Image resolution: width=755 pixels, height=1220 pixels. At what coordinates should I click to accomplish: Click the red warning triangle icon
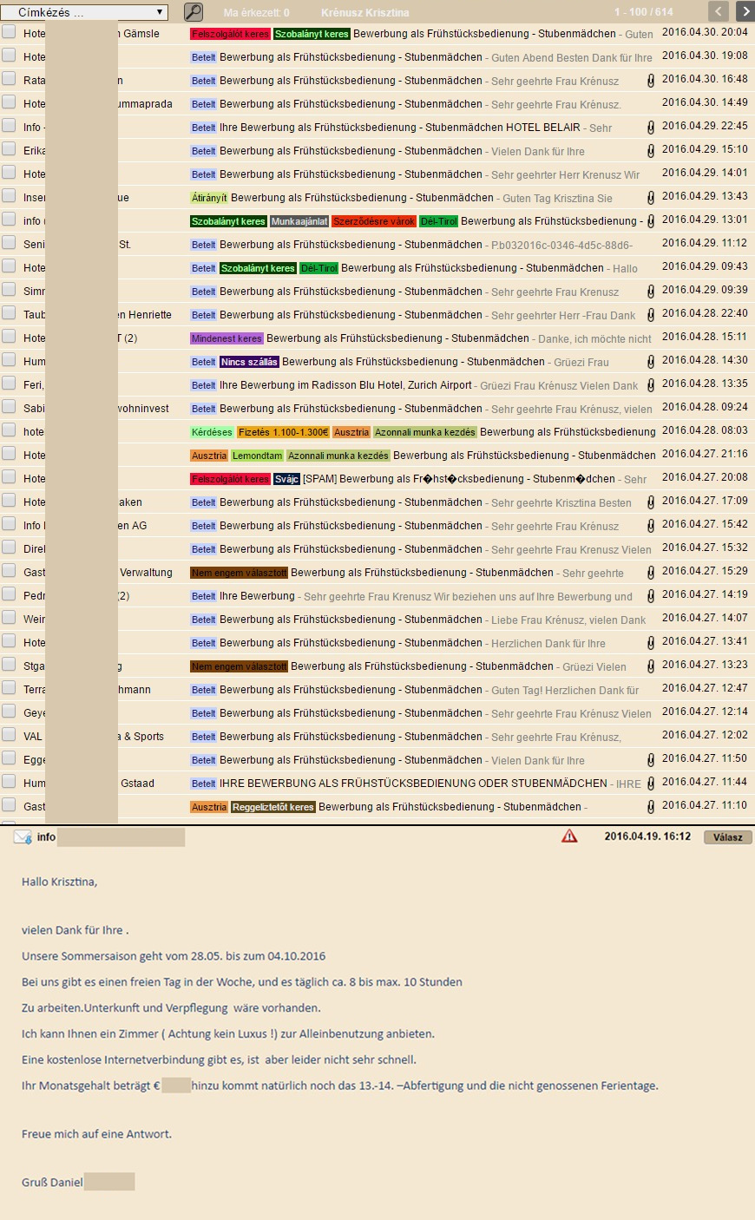click(x=569, y=836)
